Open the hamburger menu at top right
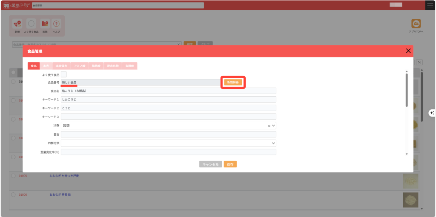 430,5
